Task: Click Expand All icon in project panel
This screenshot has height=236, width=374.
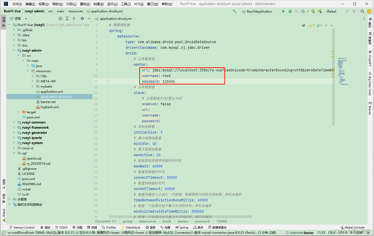Action: (67, 18)
